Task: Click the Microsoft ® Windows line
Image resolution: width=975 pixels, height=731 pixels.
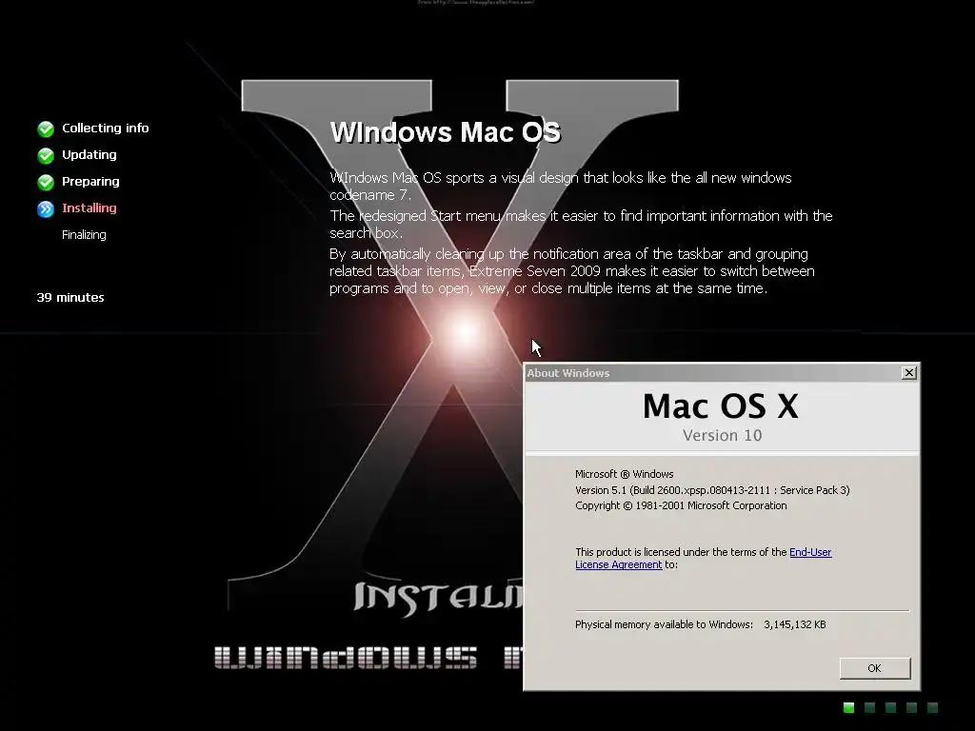Action: pos(625,474)
